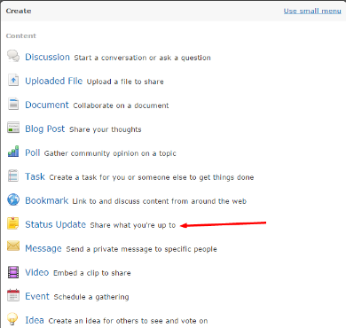Click the 'Content' section heading

pos(21,35)
